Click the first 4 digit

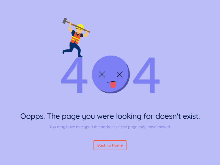tap(74, 75)
